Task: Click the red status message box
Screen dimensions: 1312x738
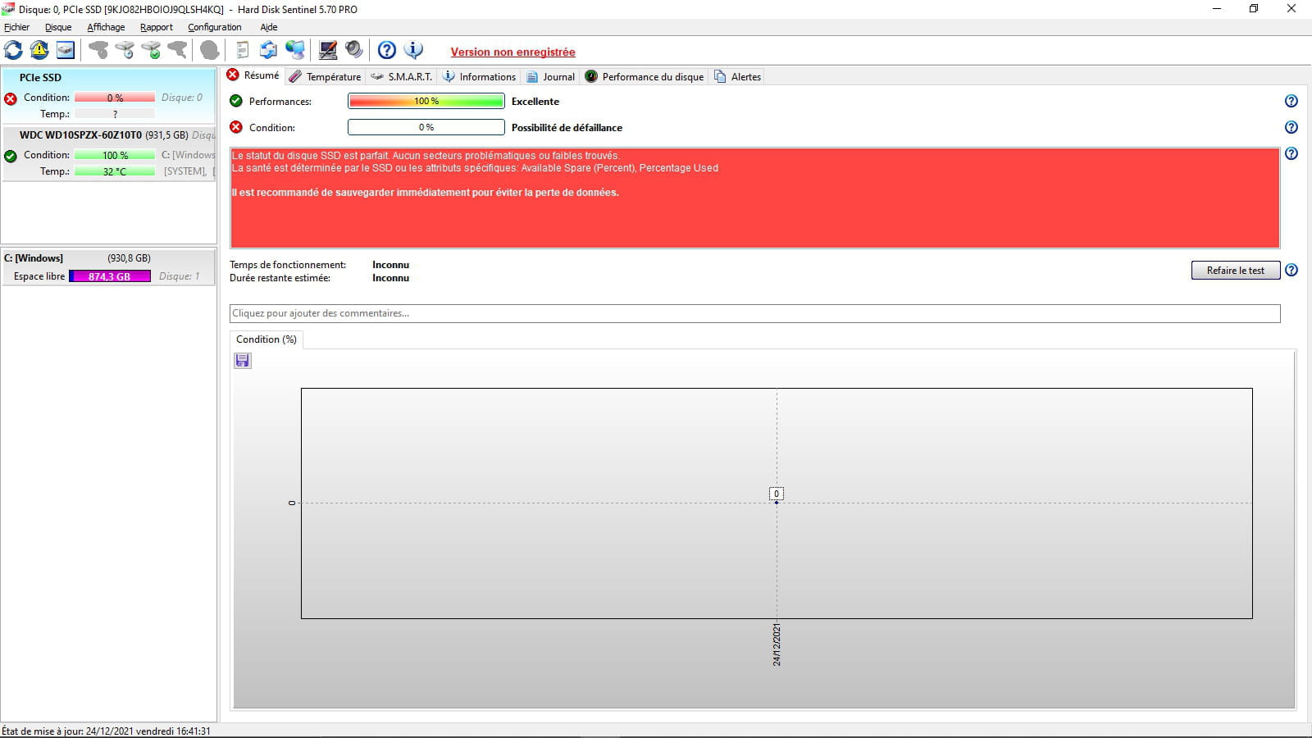Action: [754, 198]
